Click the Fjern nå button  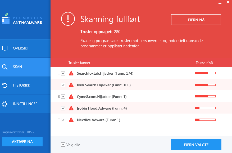coord(196,20)
